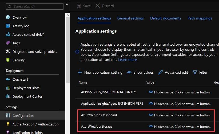Image resolution: width=219 pixels, height=134 pixels.
Task: Open the Default documents tab
Action: click(165, 18)
